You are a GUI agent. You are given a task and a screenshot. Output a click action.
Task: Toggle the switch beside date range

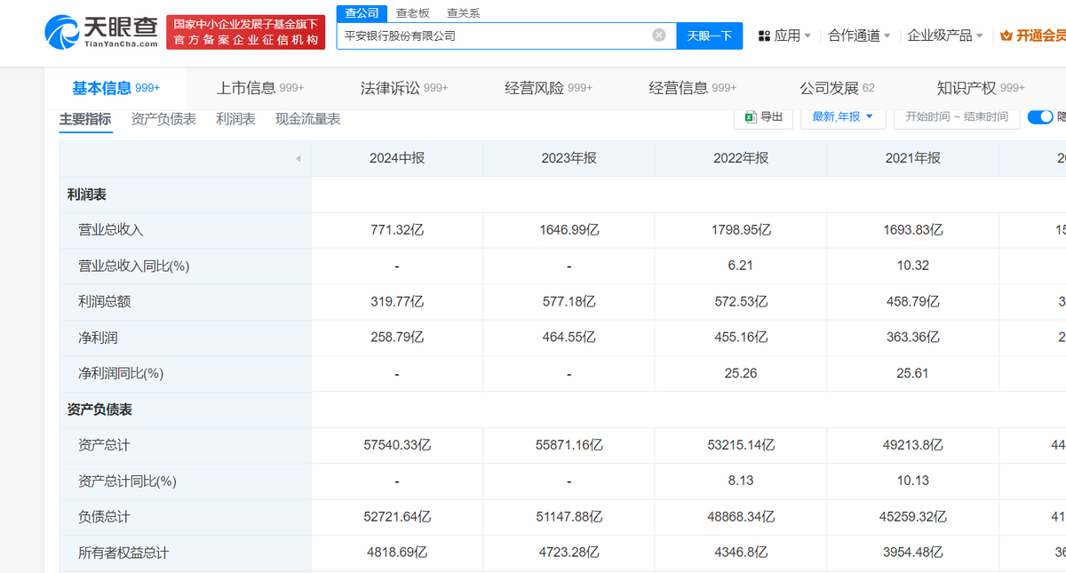coord(1040,116)
